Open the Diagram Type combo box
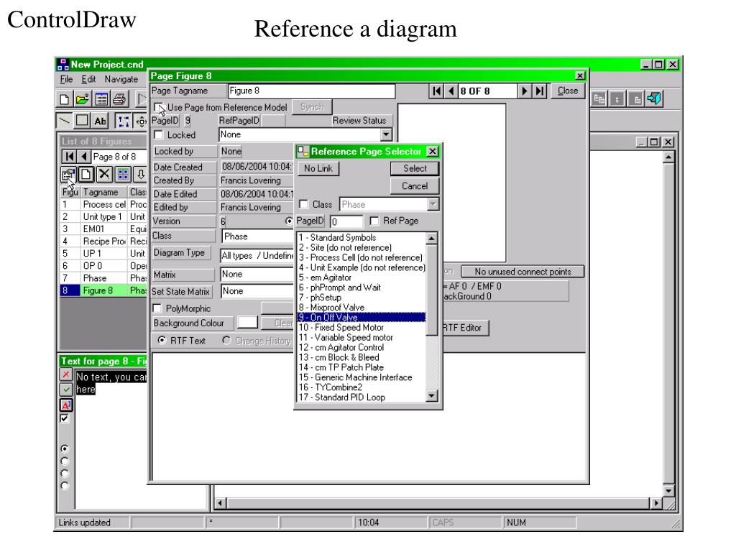The image size is (736, 552). click(257, 255)
